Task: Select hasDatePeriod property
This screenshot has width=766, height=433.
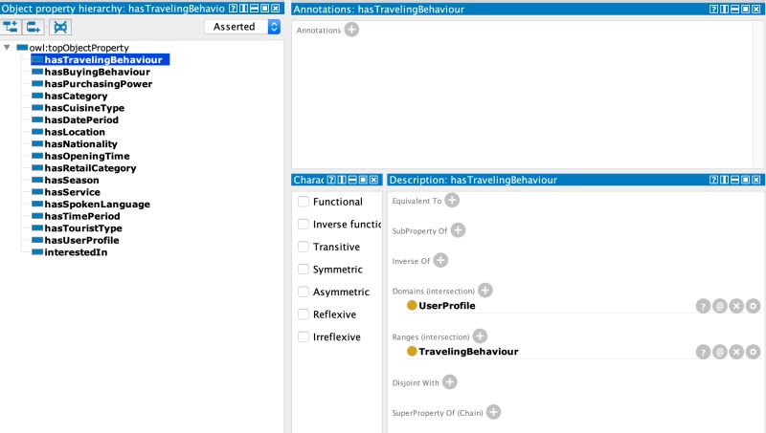Action: coord(81,119)
